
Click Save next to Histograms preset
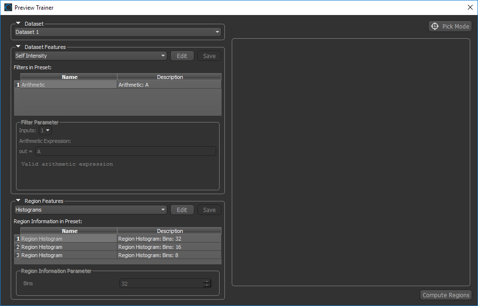[209, 210]
